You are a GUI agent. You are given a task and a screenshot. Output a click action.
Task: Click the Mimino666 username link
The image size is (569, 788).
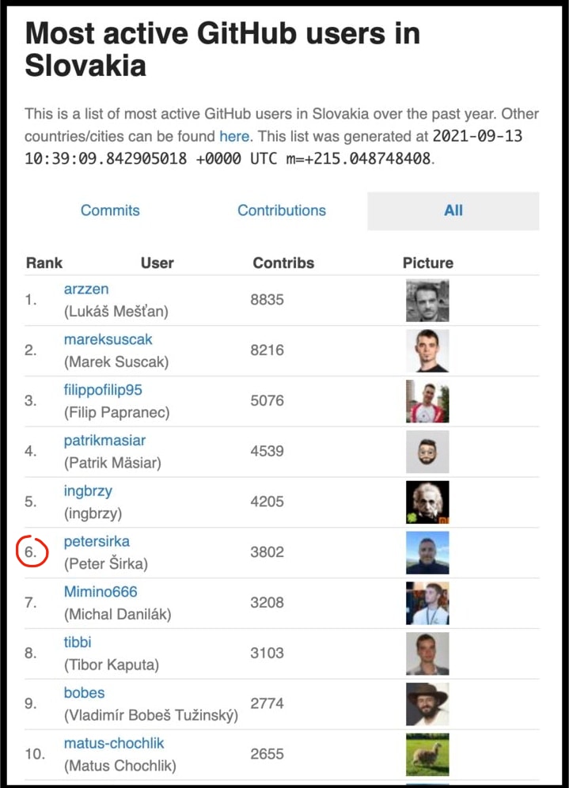(x=101, y=592)
